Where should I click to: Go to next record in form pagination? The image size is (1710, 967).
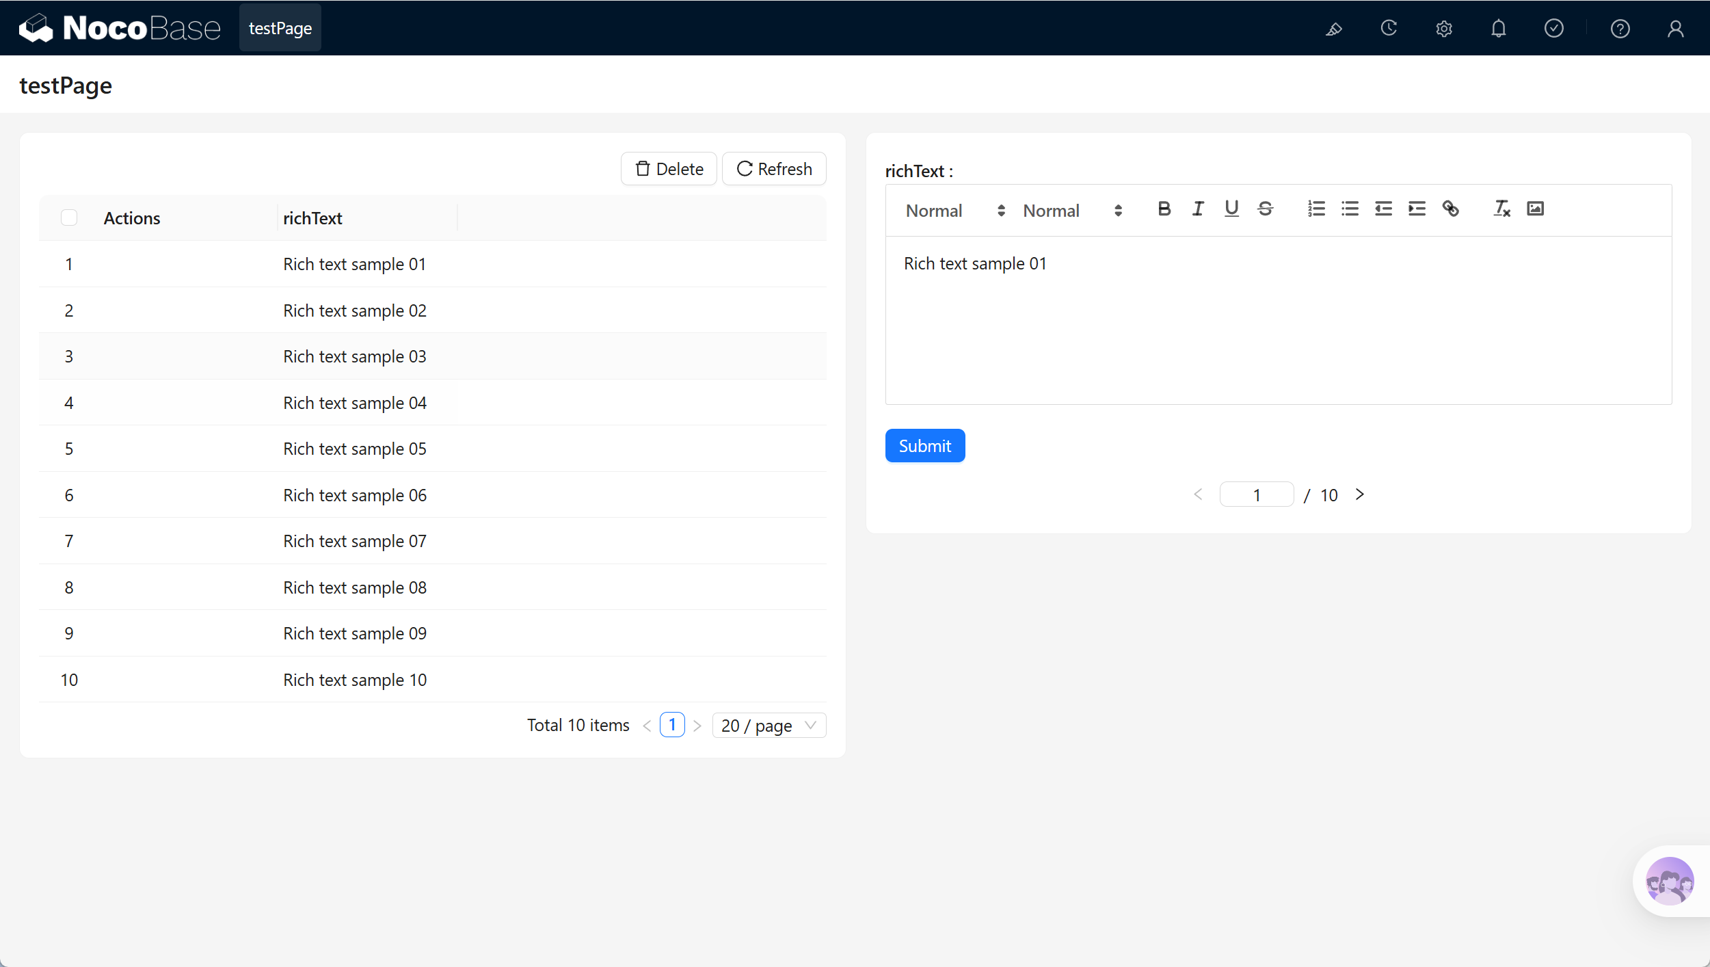[1360, 494]
